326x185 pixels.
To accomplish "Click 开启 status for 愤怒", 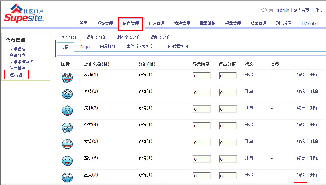I will click(249, 124).
